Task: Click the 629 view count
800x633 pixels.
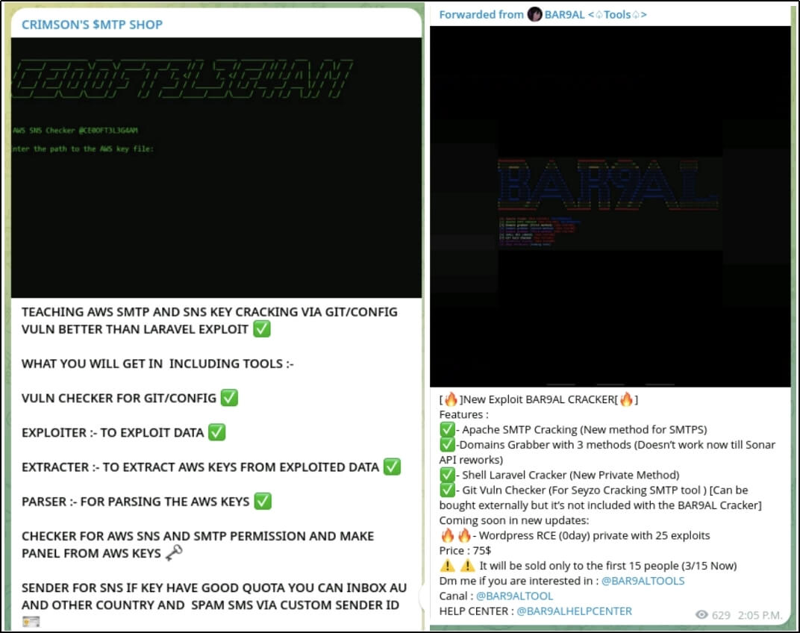Action: click(x=721, y=615)
